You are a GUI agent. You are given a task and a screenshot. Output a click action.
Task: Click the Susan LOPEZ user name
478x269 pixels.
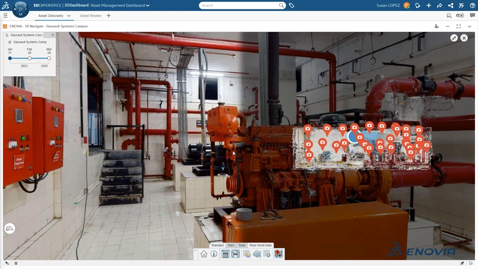[x=388, y=5]
